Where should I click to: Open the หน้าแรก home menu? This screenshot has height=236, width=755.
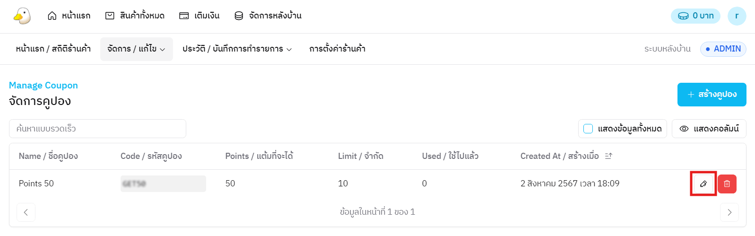click(x=69, y=16)
